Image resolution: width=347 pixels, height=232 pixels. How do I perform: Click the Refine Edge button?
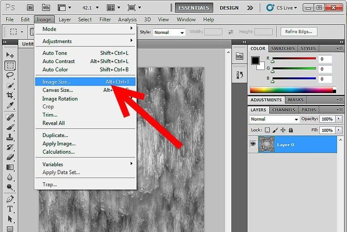click(x=299, y=32)
